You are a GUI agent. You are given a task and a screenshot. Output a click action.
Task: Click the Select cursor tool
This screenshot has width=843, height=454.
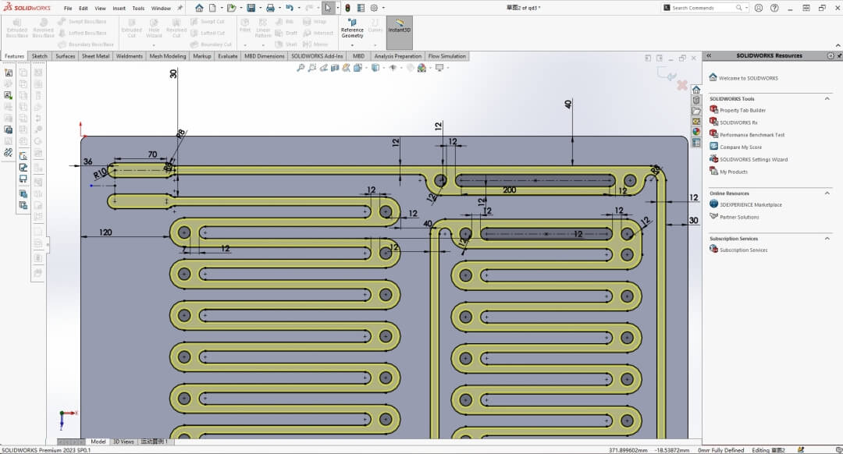coord(328,8)
